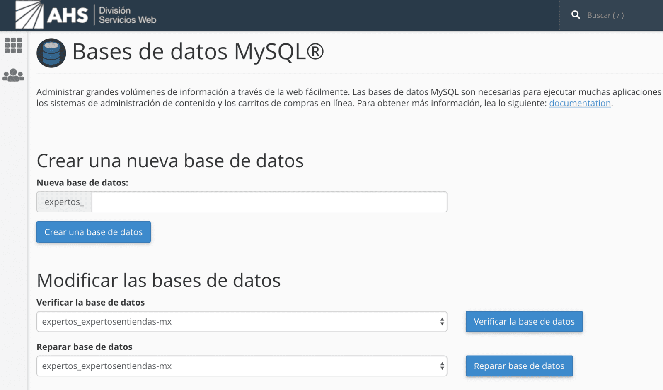This screenshot has height=390, width=663.
Task: Click the expertos_ prefix label
Action: 64,202
